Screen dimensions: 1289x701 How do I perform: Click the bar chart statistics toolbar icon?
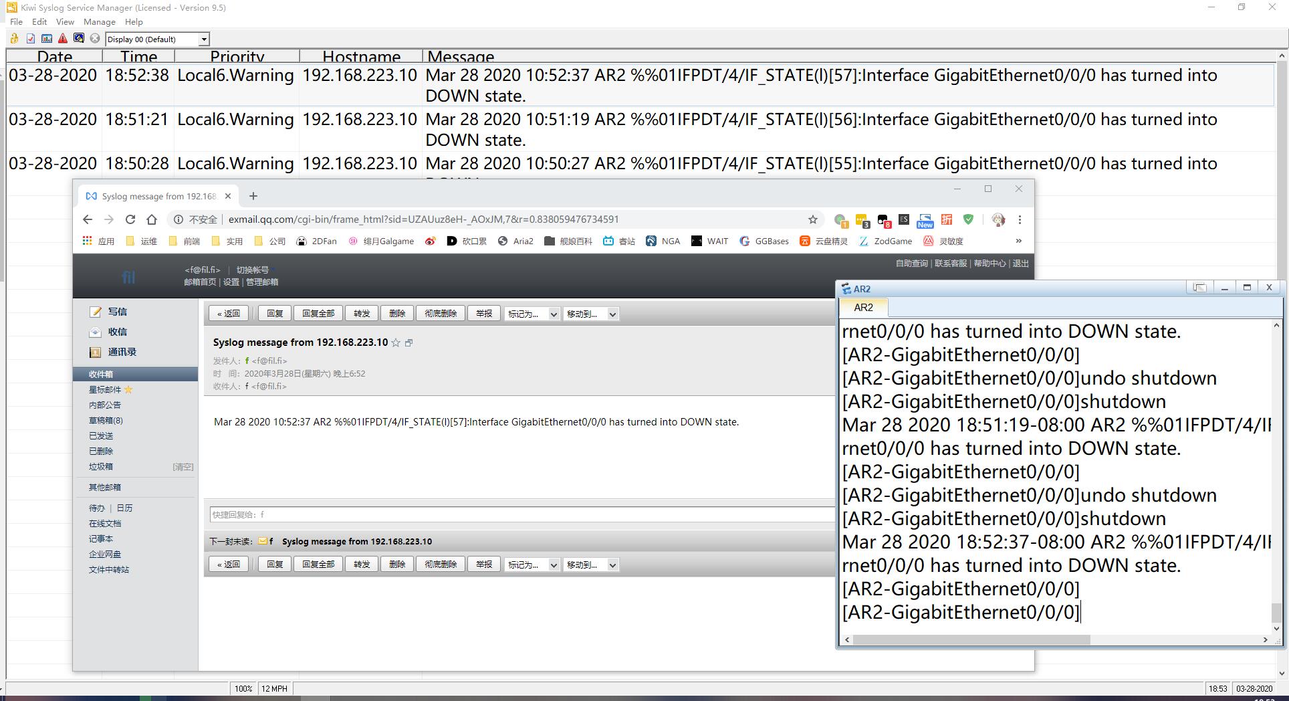(x=47, y=39)
